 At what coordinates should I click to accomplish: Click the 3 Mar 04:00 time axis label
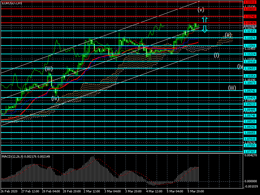click(x=113, y=191)
